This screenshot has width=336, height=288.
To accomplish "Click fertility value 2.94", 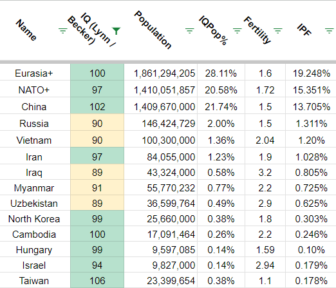I will (265, 265).
